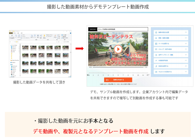195x139 pixels.
Task: Click the Properties checkmark icon in ribbon
Action: [x=55, y=36]
